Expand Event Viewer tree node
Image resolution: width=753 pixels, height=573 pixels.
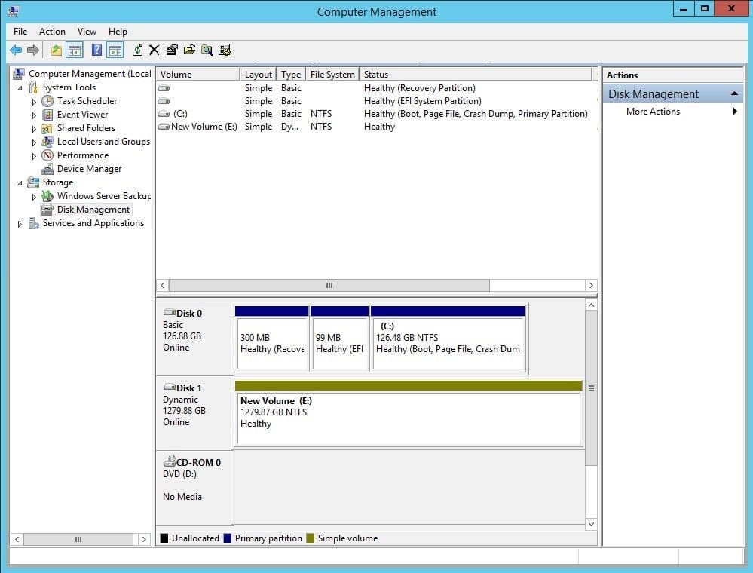[x=34, y=115]
